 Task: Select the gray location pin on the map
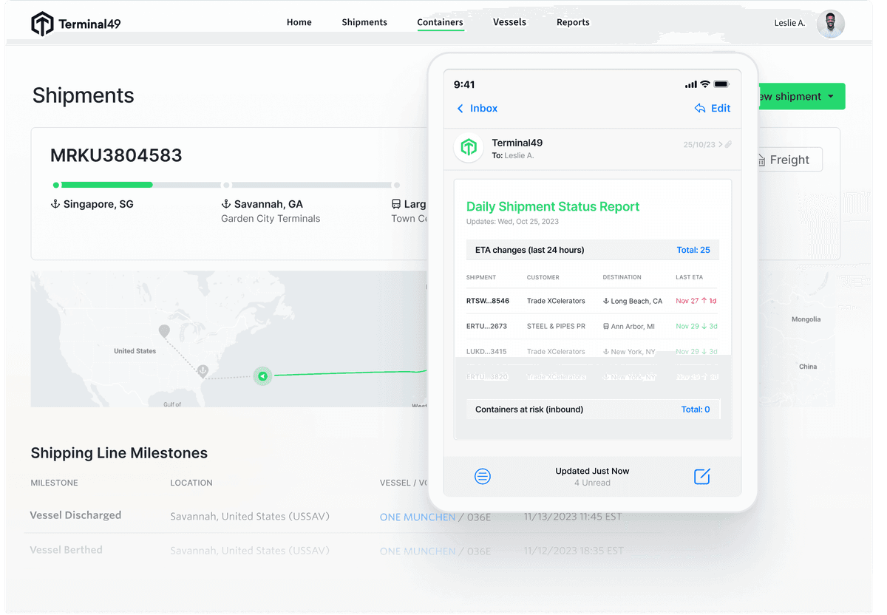(x=164, y=332)
